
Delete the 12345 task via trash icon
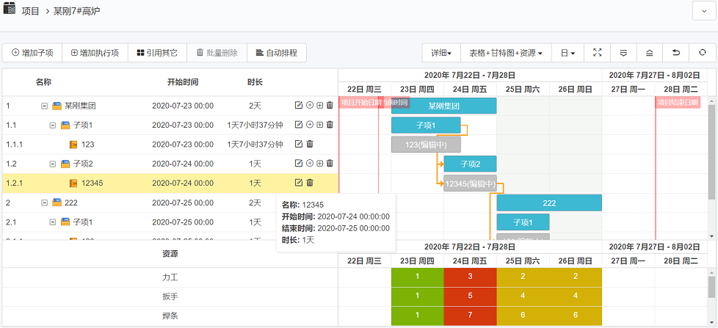point(309,183)
